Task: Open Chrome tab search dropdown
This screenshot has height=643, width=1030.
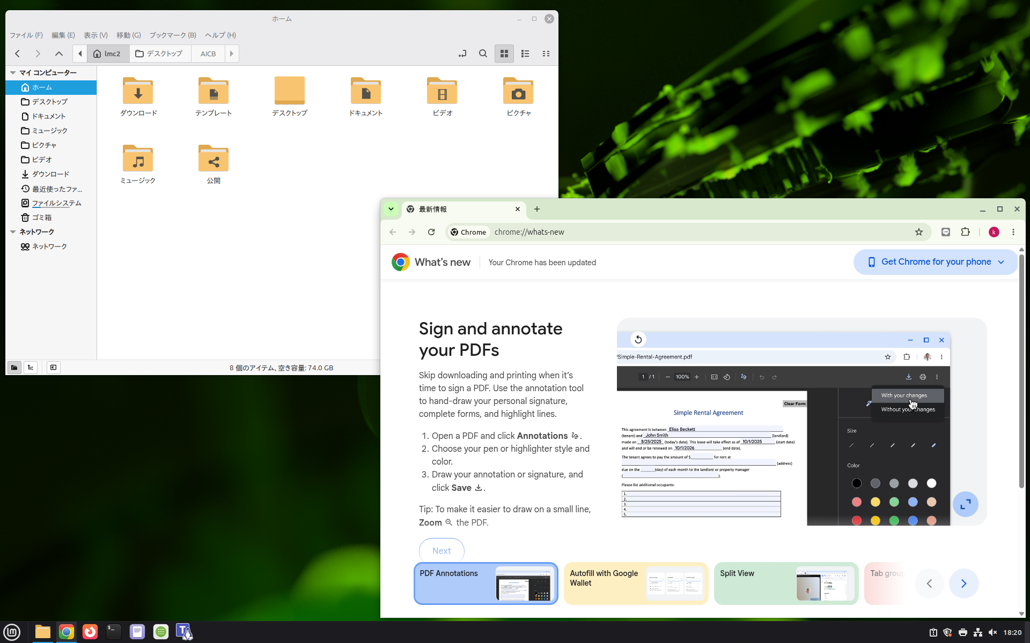Action: (x=391, y=209)
